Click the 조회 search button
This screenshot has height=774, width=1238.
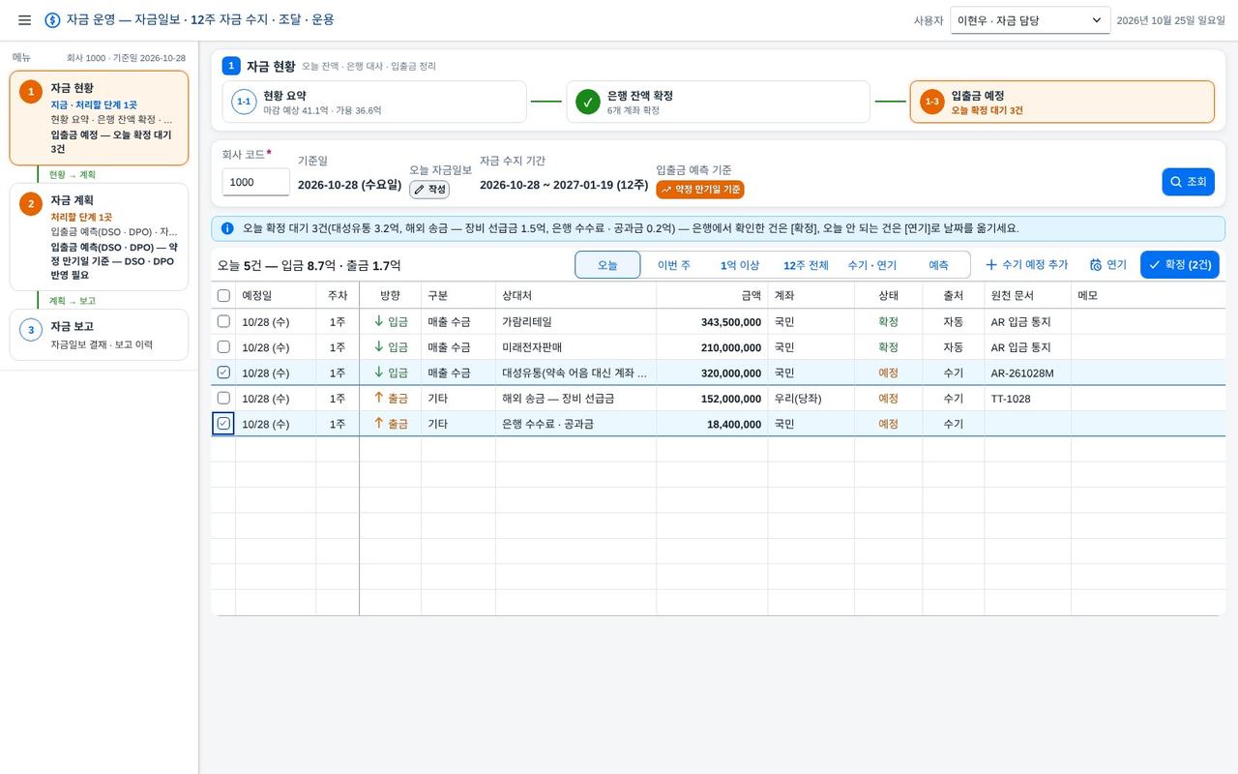tap(1188, 182)
